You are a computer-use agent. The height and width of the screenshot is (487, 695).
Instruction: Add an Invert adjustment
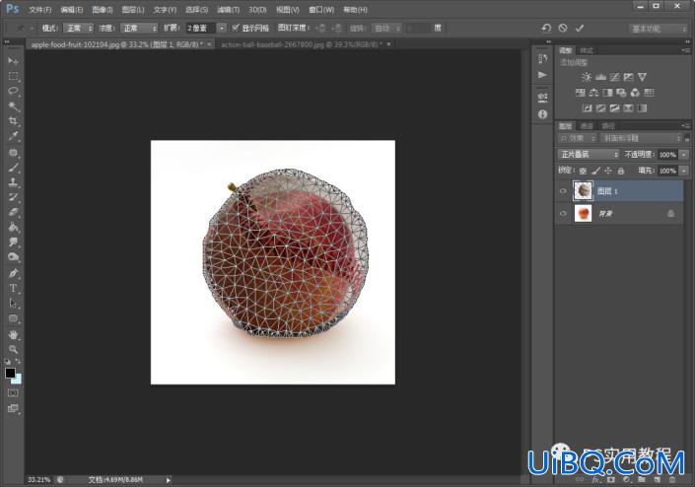pyautogui.click(x=587, y=108)
